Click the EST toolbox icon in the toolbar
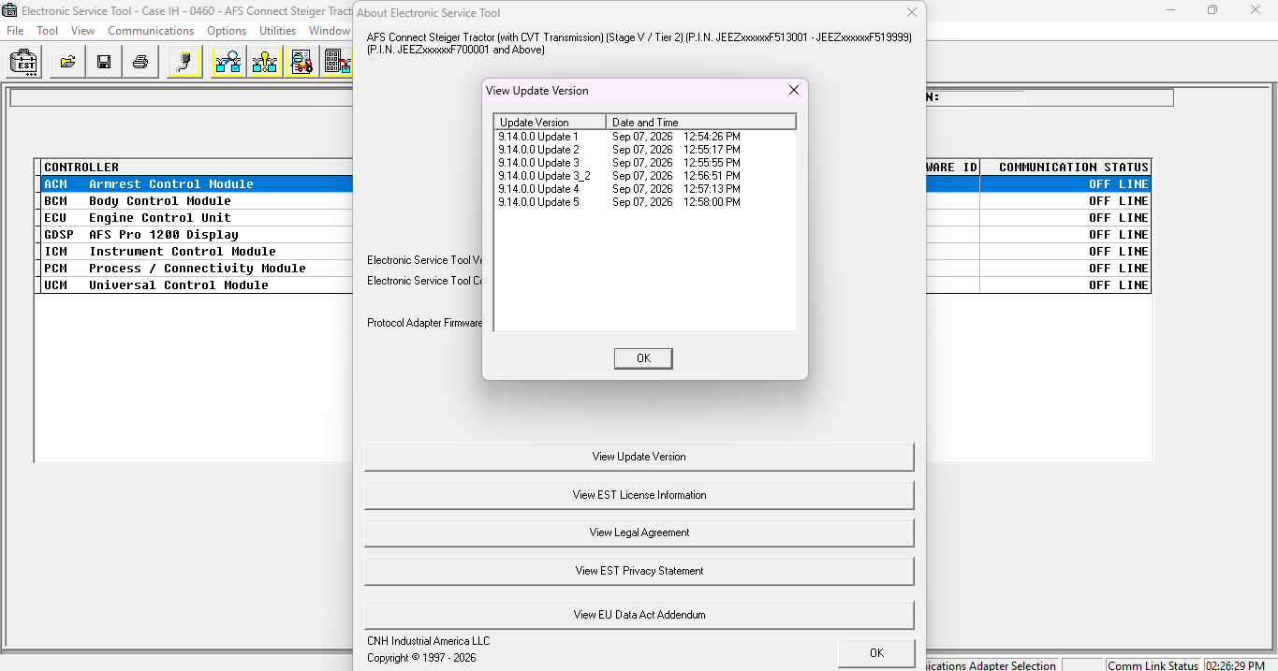Screen dimensions: 1278x671 click(x=23, y=63)
